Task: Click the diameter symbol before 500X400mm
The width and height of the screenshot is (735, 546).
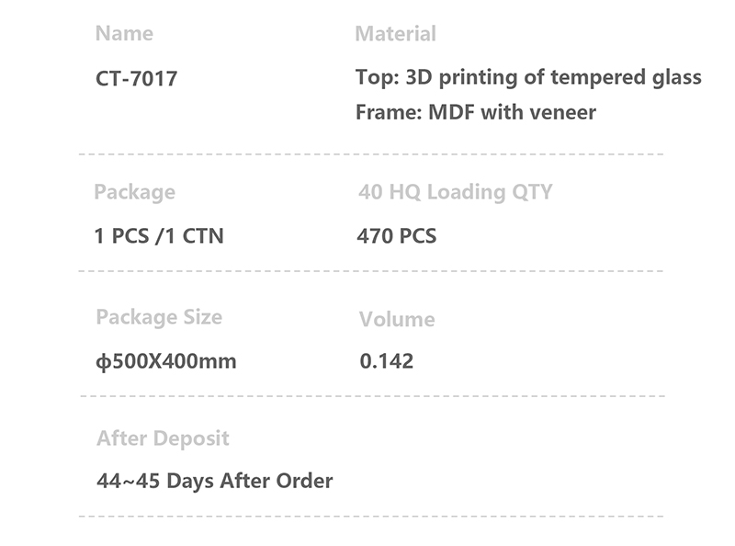Action: (101, 361)
